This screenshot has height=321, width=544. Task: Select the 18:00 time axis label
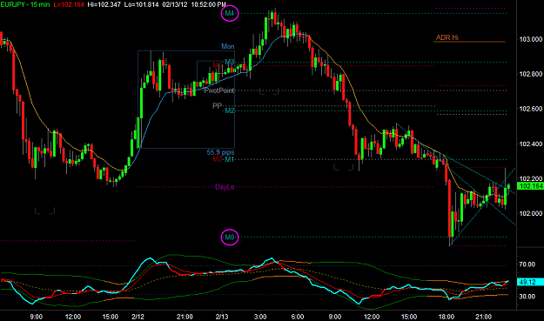tap(447, 317)
